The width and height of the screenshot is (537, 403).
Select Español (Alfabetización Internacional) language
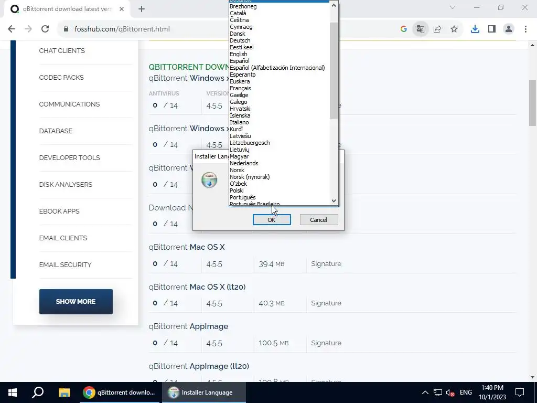click(277, 68)
